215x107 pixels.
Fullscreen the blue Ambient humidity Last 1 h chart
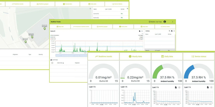(x=211, y=87)
